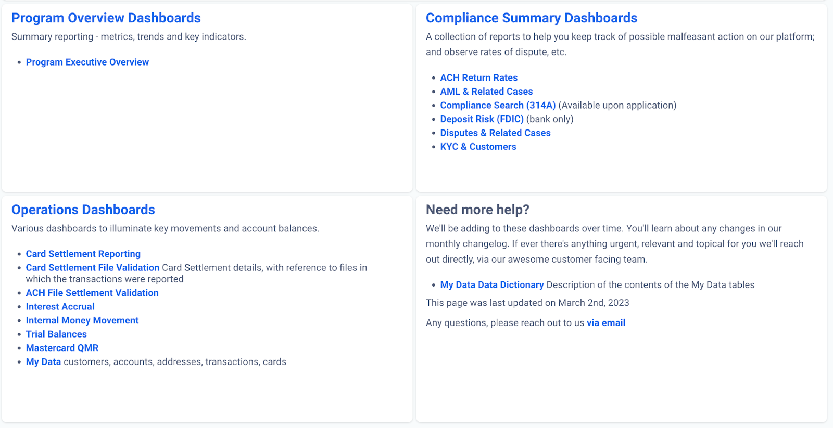Open the ACH Return Rates report
833x428 pixels.
tap(478, 78)
